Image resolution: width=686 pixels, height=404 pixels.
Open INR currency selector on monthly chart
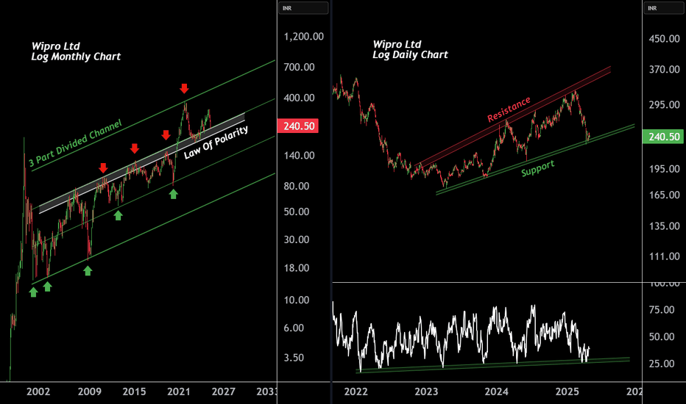point(303,8)
